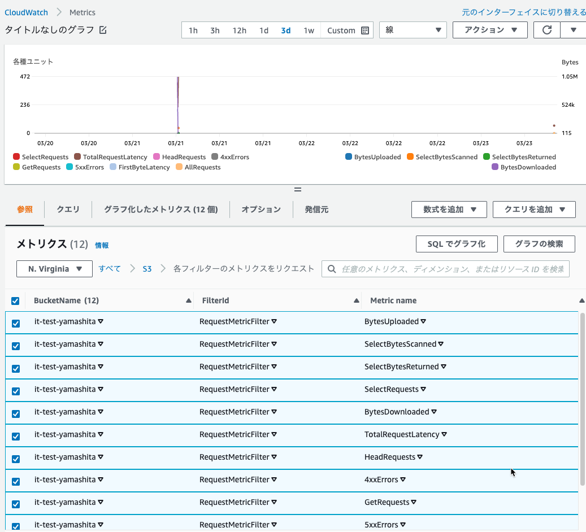Image resolution: width=586 pixels, height=532 pixels.
Task: Sort by BucketName column arrow
Action: [x=189, y=300]
